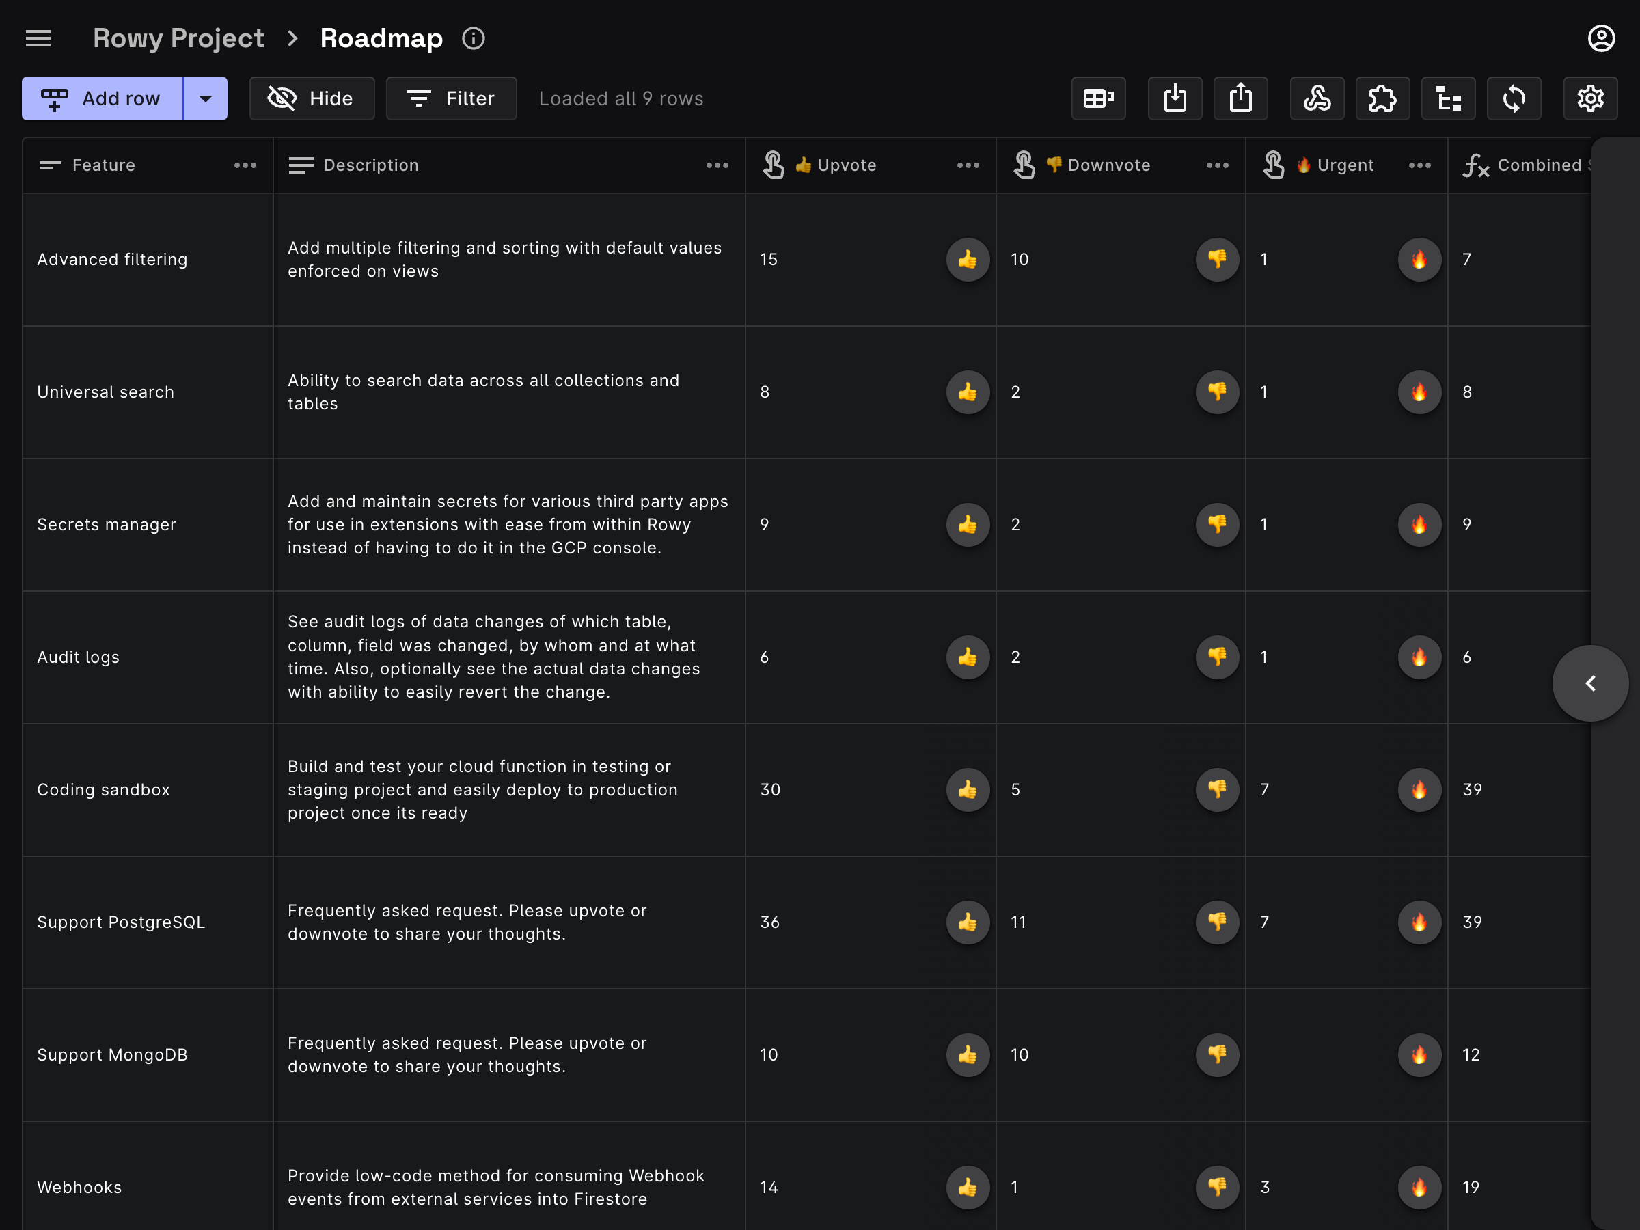The width and height of the screenshot is (1640, 1230).
Task: Toggle hidden columns with the Hide button
Action: tap(312, 98)
